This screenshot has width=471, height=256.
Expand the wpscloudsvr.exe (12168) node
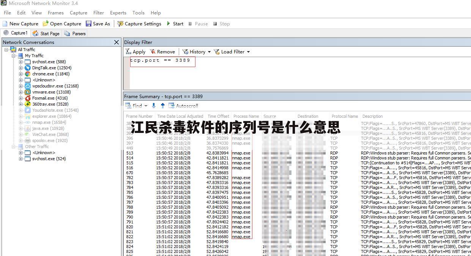(x=21, y=86)
